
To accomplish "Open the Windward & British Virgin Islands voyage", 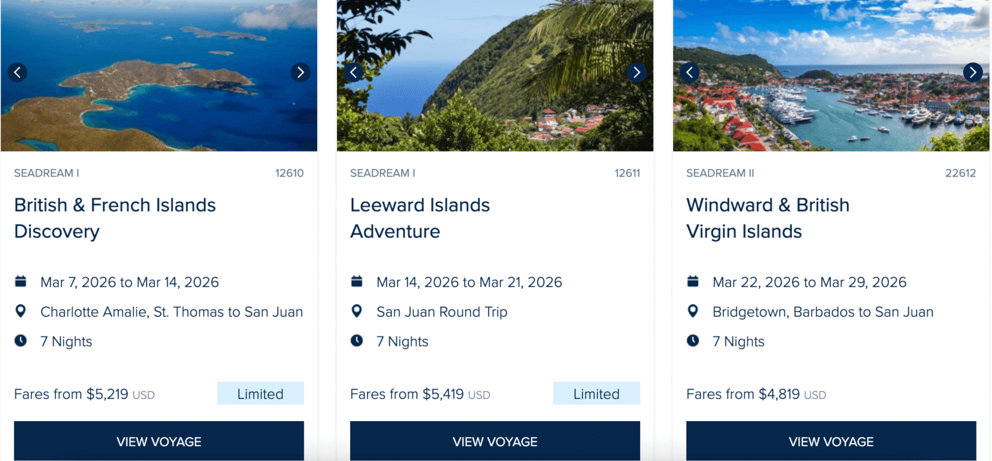I will click(x=831, y=441).
